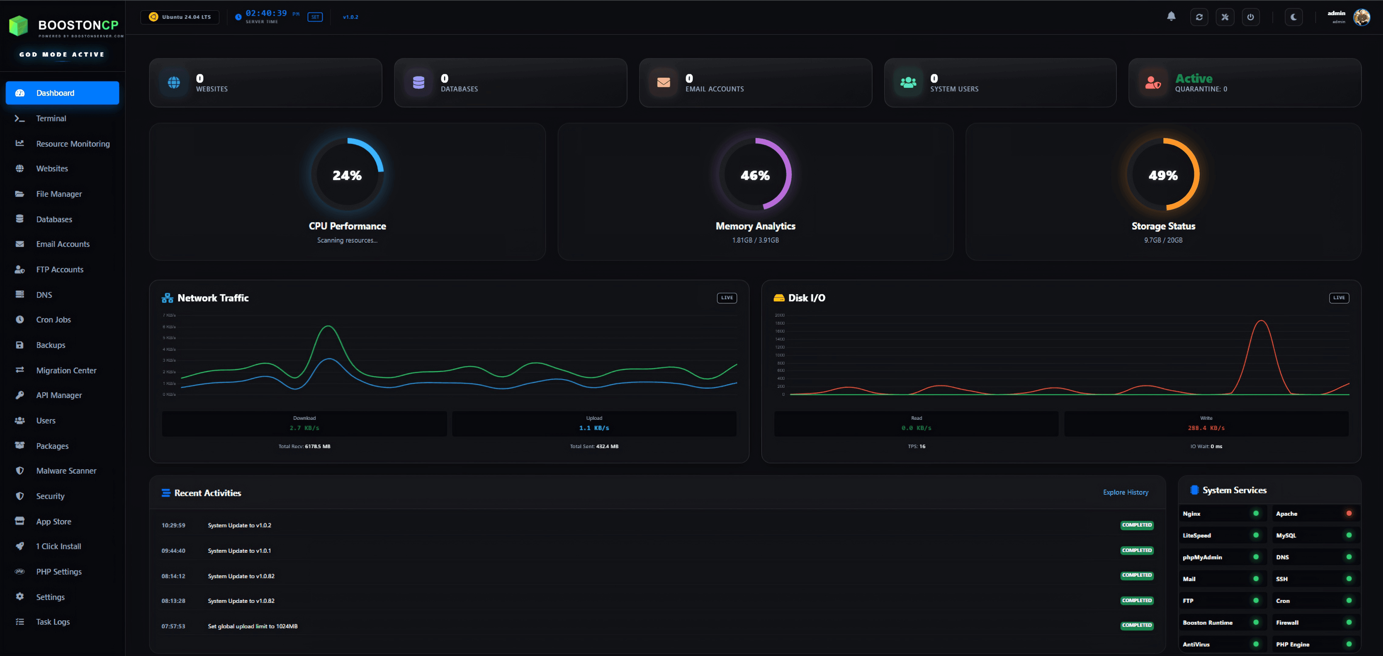Click the refresh icon in the top bar

tap(1199, 17)
